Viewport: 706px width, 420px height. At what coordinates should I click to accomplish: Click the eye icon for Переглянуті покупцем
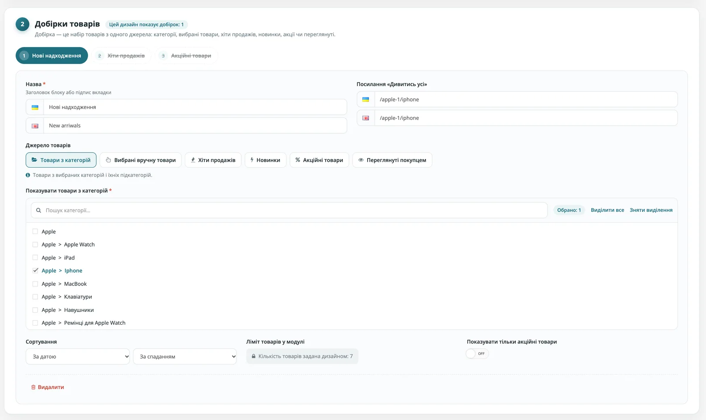coord(361,160)
